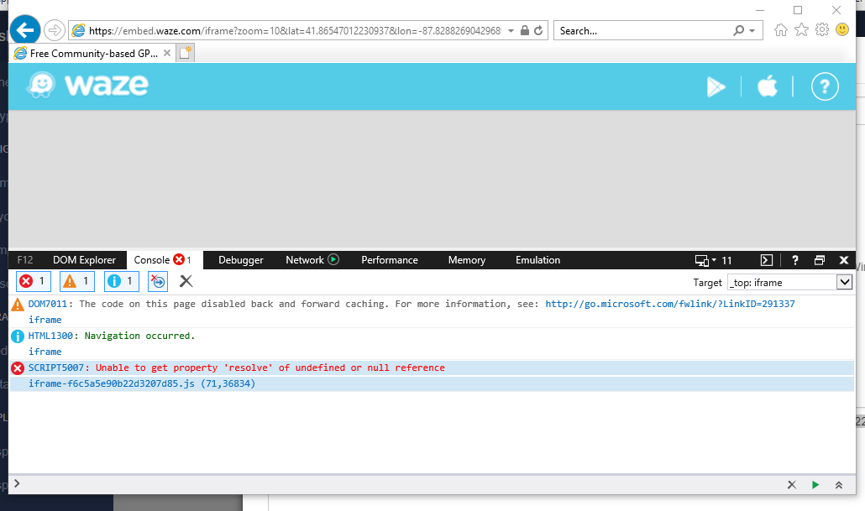This screenshot has height=511, width=865.
Task: Open a new browser tab
Action: pos(186,53)
